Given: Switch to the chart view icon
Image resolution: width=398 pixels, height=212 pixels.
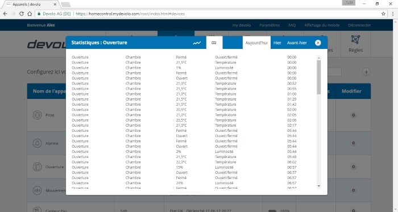Looking at the screenshot, I should tap(197, 43).
